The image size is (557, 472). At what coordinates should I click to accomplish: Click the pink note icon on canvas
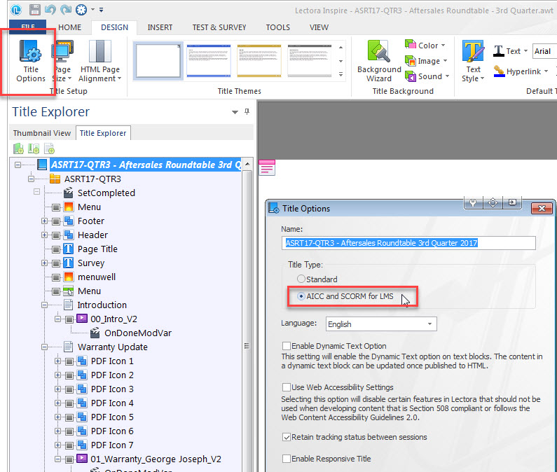(267, 167)
